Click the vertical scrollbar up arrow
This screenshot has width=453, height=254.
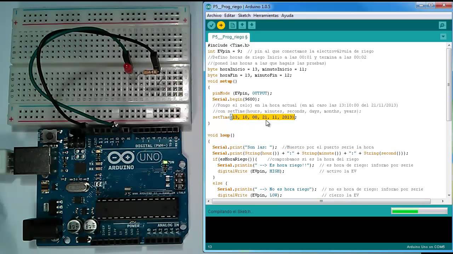point(449,45)
